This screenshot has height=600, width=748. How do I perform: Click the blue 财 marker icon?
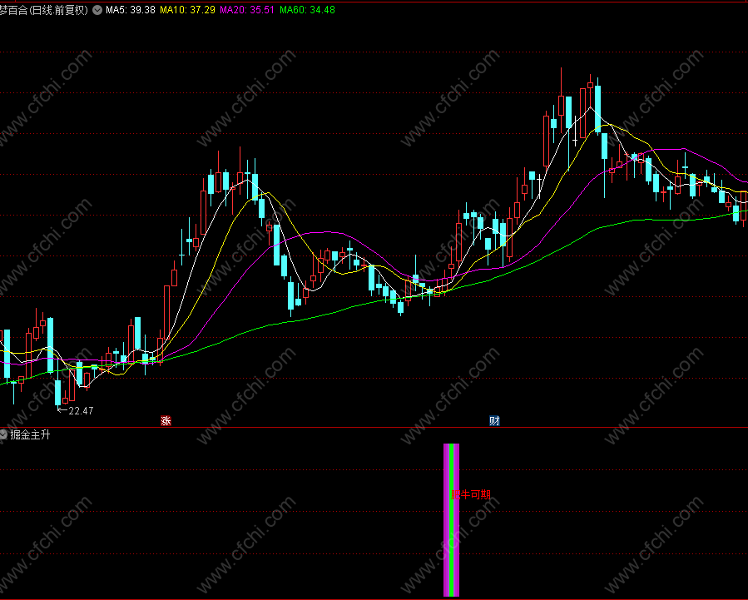[x=494, y=421]
